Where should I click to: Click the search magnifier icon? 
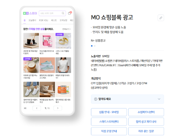point(63,13)
